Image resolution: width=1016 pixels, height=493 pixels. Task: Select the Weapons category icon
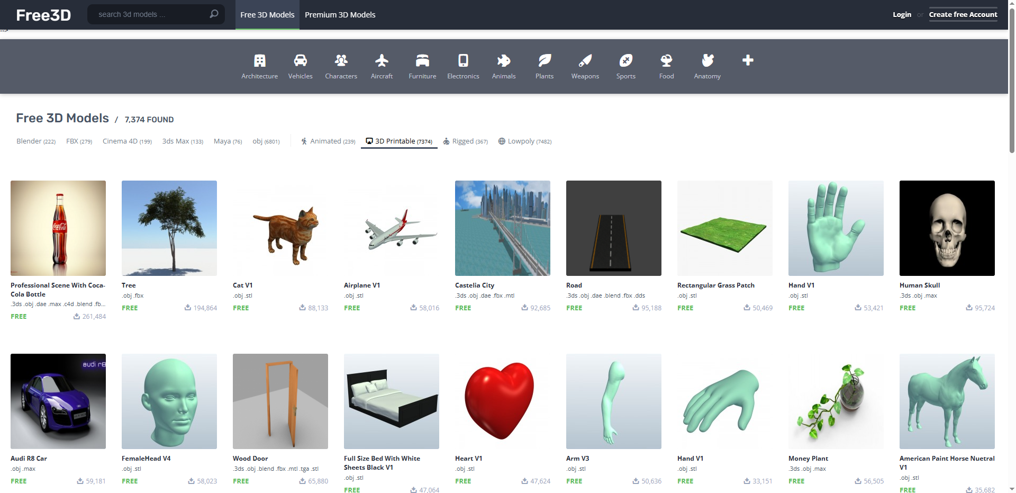coord(585,61)
